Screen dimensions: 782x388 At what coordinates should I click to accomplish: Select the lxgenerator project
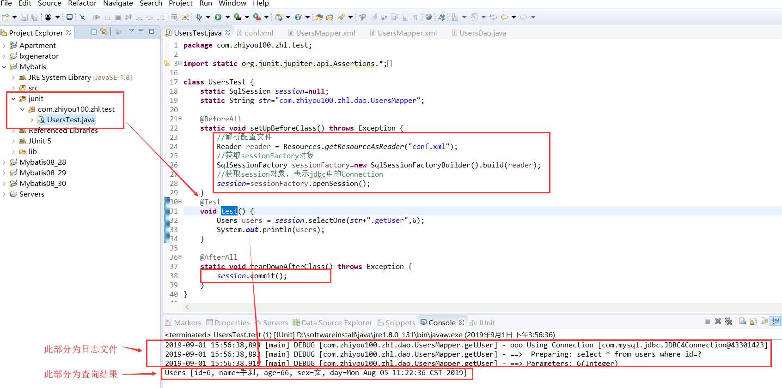pyautogui.click(x=34, y=56)
